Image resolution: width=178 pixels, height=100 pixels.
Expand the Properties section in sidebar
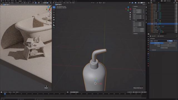(x=135, y=34)
